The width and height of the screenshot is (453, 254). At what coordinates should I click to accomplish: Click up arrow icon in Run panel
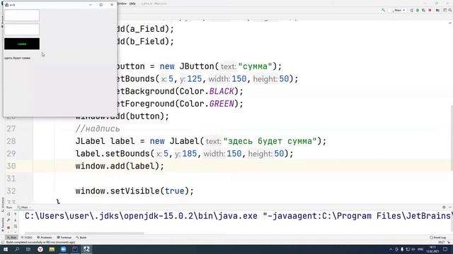[16, 214]
